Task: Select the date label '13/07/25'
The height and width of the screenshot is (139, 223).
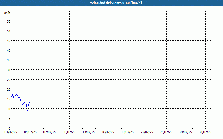Action: click(89, 132)
